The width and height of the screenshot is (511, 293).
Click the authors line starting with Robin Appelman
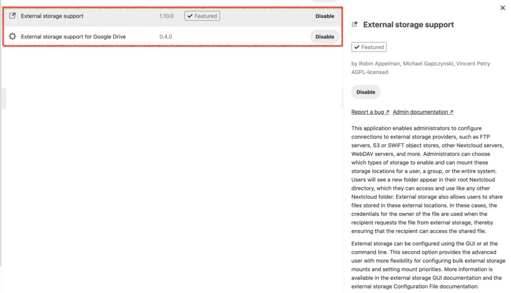click(420, 64)
